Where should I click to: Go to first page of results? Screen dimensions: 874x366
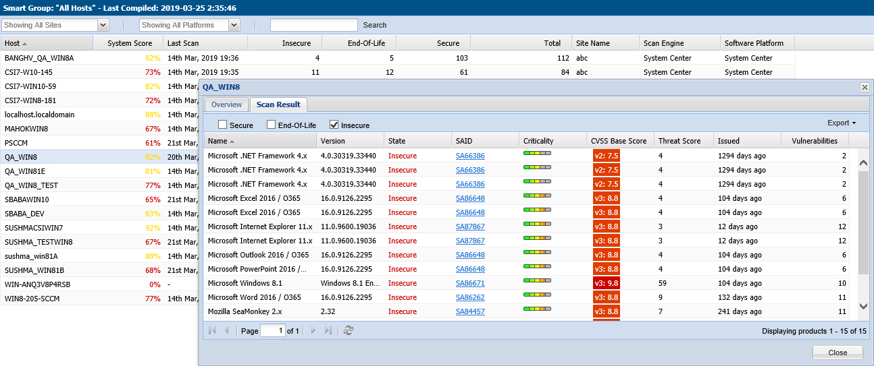pos(213,331)
